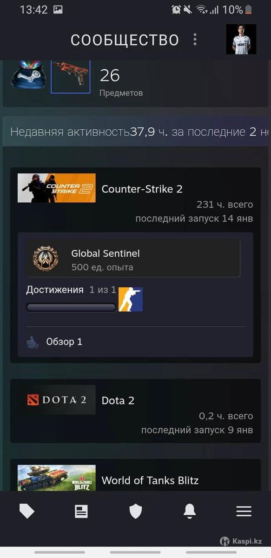Screen dimensions: 271x558
Task: Open the Steam gem sack inventory item
Action: [x=28, y=76]
